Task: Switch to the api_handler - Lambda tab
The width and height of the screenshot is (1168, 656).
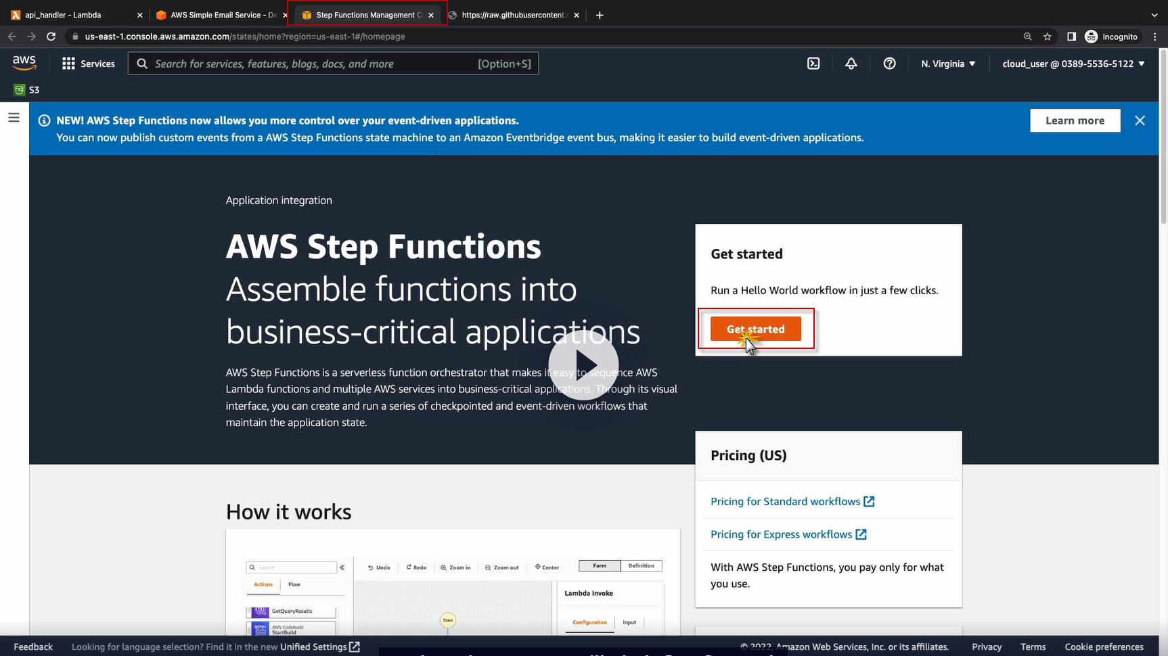Action: [76, 15]
